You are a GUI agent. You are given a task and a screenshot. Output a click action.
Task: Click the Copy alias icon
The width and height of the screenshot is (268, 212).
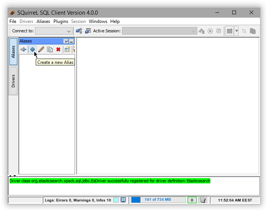[x=50, y=49]
